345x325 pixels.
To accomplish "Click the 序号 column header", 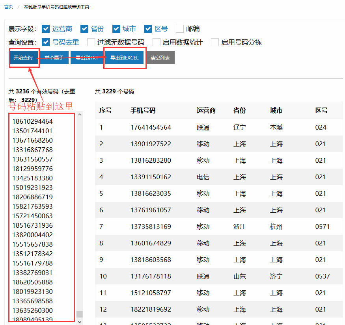I will pos(106,110).
